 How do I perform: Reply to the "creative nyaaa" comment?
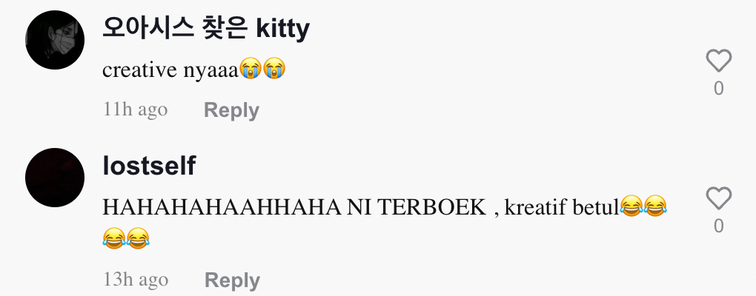point(231,110)
